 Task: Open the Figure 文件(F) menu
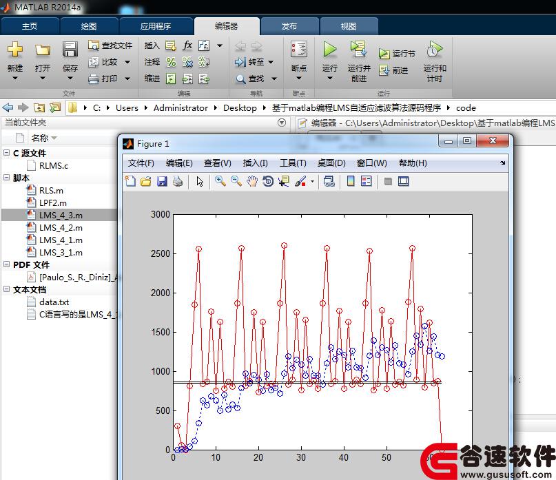click(141, 163)
